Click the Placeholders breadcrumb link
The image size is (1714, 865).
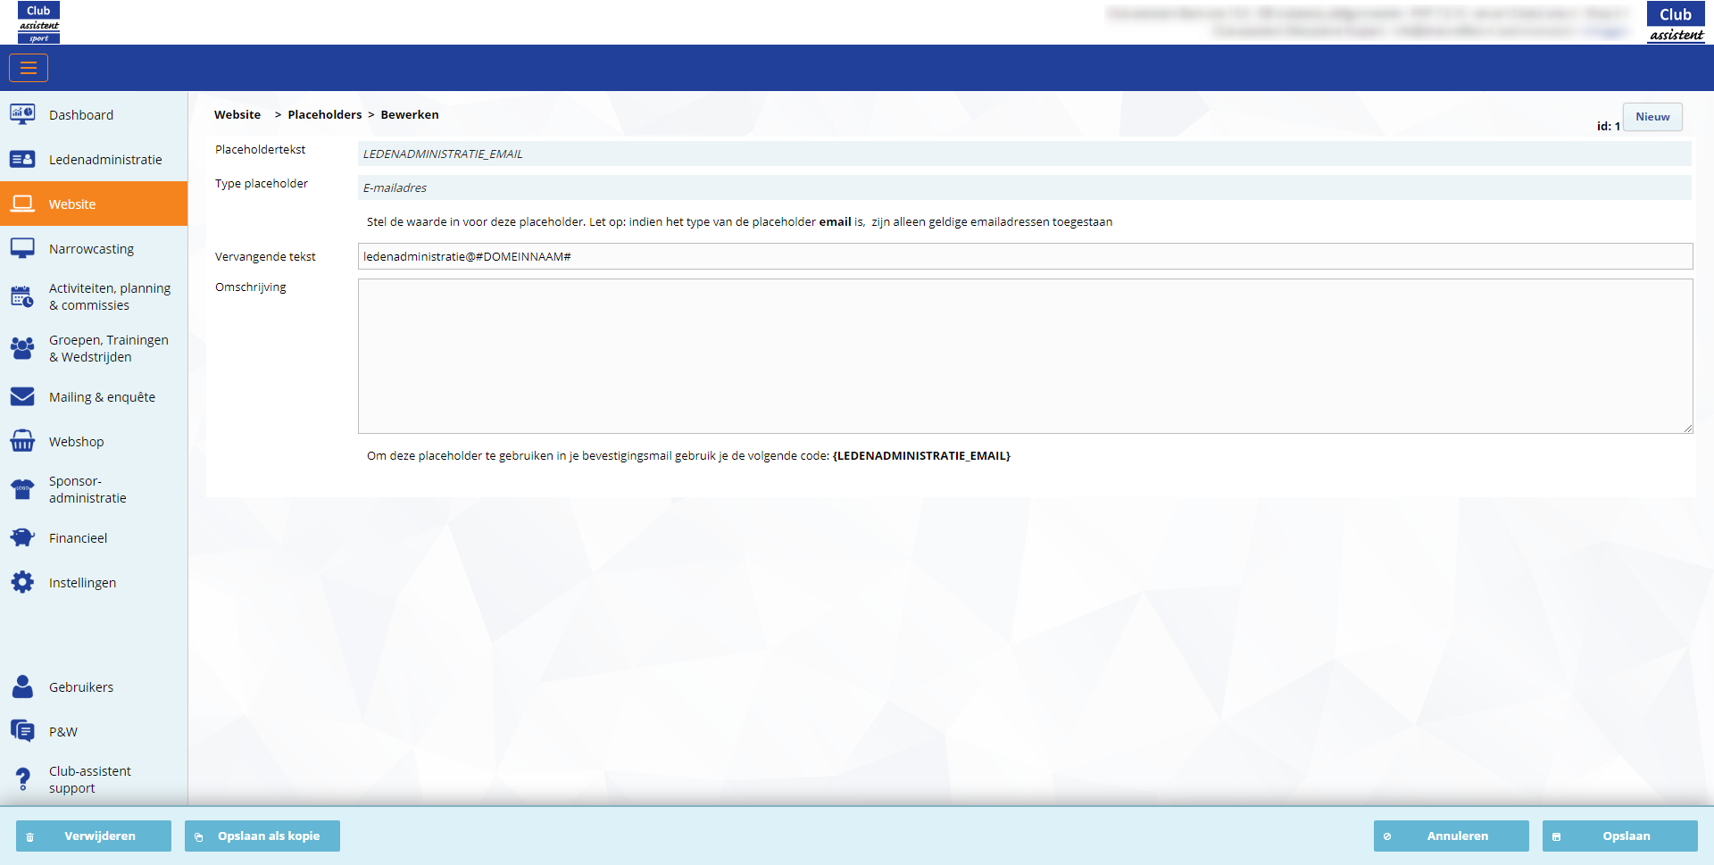point(324,114)
